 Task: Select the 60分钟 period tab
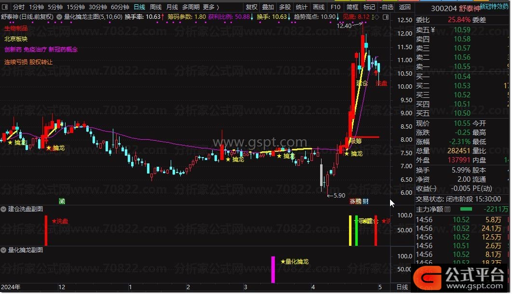pos(120,7)
